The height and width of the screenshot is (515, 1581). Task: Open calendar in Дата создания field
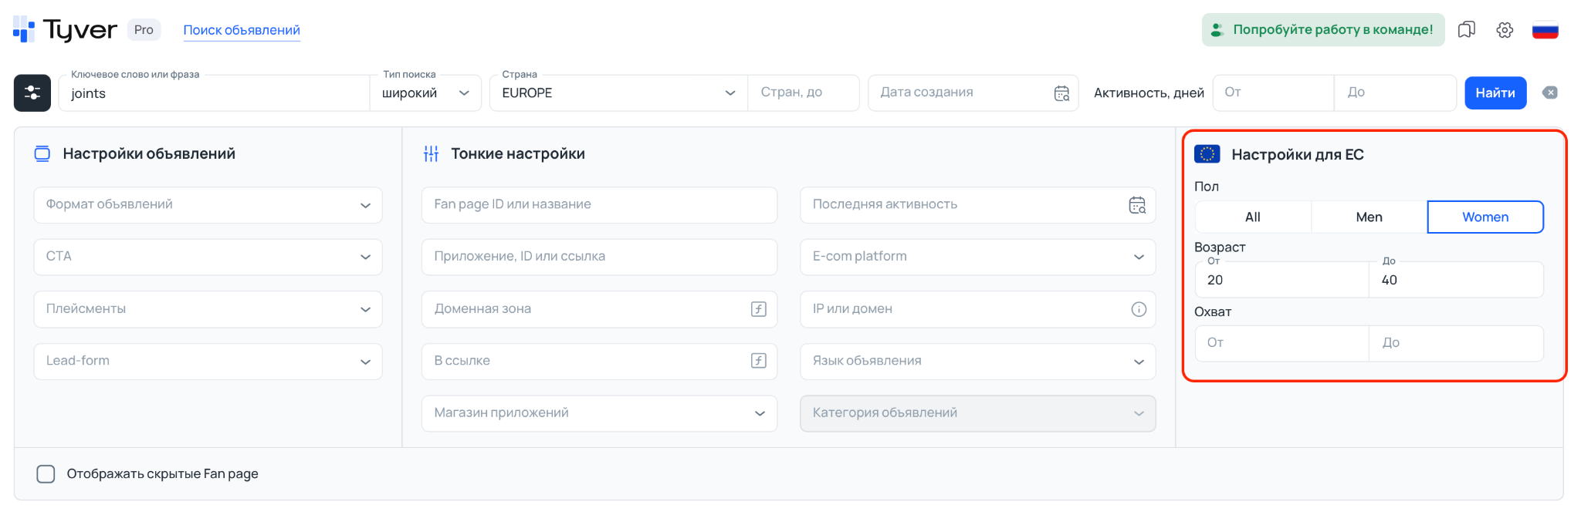(1061, 93)
